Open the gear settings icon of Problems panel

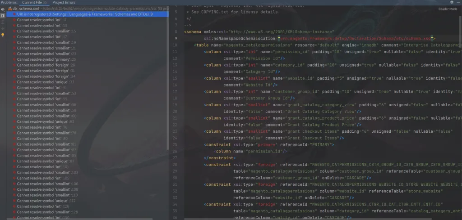[452, 2]
